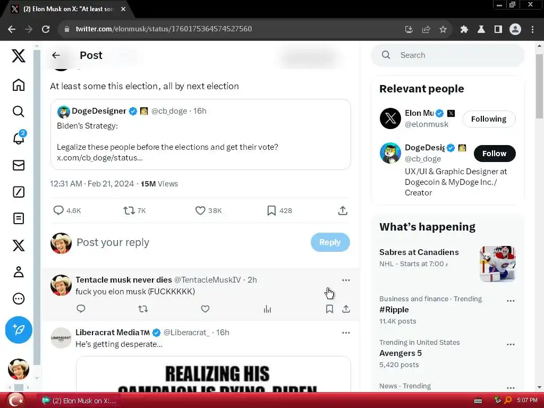The height and width of the screenshot is (408, 544).
Task: Share the main post via share icon
Action: pos(343,210)
